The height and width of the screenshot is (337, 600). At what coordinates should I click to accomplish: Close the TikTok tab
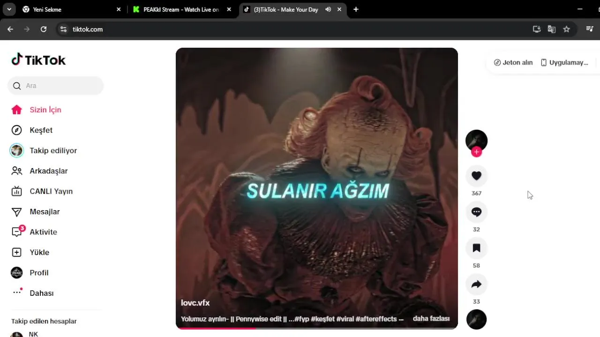(340, 9)
